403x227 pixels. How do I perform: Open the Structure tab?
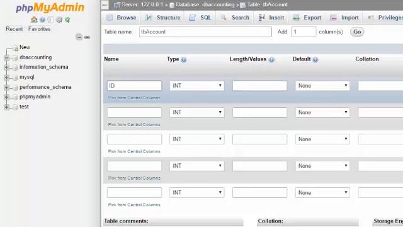(x=162, y=18)
